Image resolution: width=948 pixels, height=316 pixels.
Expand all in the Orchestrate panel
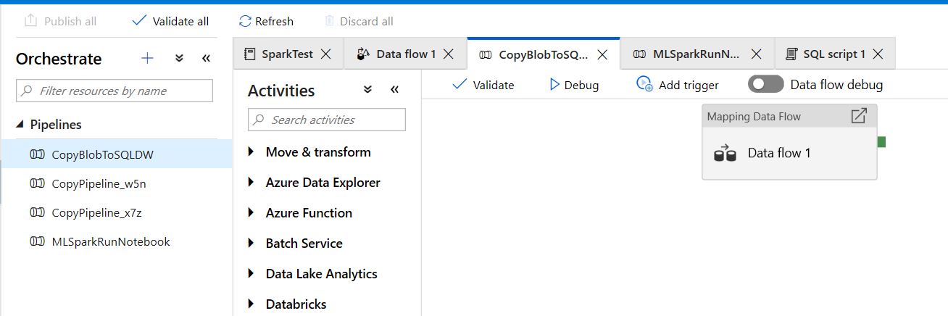click(179, 59)
